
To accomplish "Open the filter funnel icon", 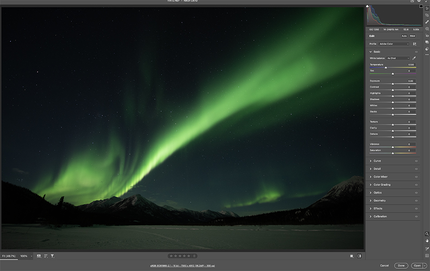I will [x=53, y=256].
